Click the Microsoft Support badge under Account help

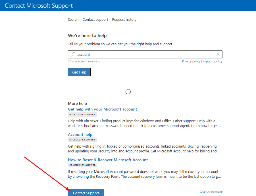tap(82, 140)
